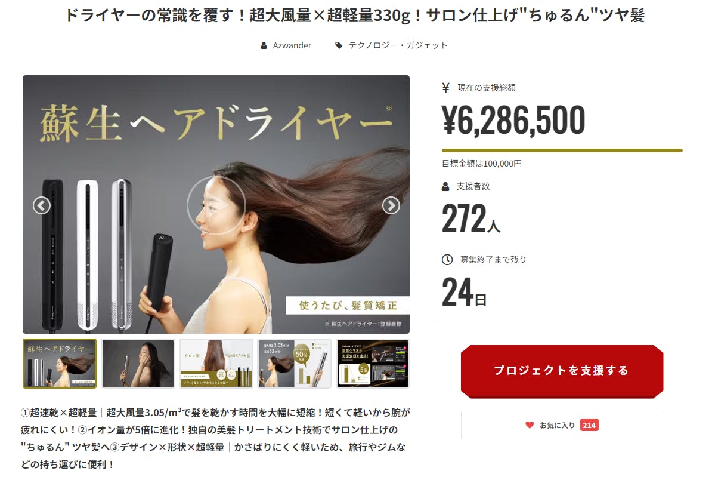
Task: Click the 214 favorites count badge
Action: pyautogui.click(x=589, y=425)
